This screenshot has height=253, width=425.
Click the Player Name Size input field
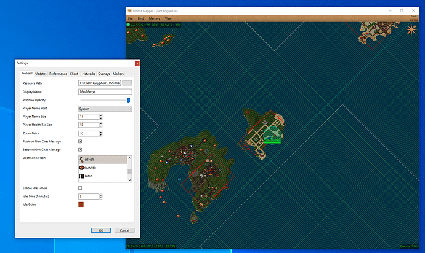pos(89,117)
